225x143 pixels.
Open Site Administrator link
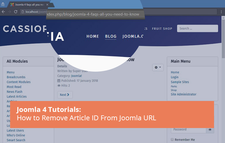pyautogui.click(x=183, y=94)
